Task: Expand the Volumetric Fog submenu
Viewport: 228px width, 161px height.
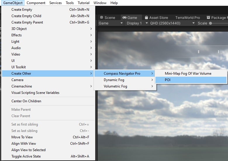Action: pyautogui.click(x=115, y=86)
